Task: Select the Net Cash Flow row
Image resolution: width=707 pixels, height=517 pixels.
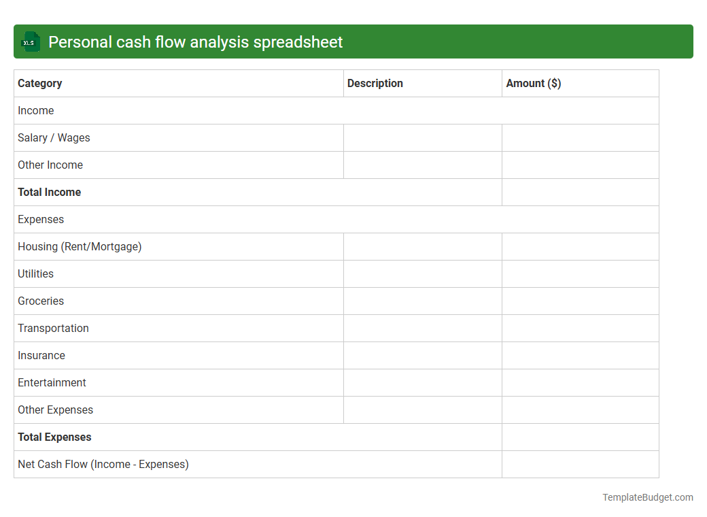Action: (103, 464)
